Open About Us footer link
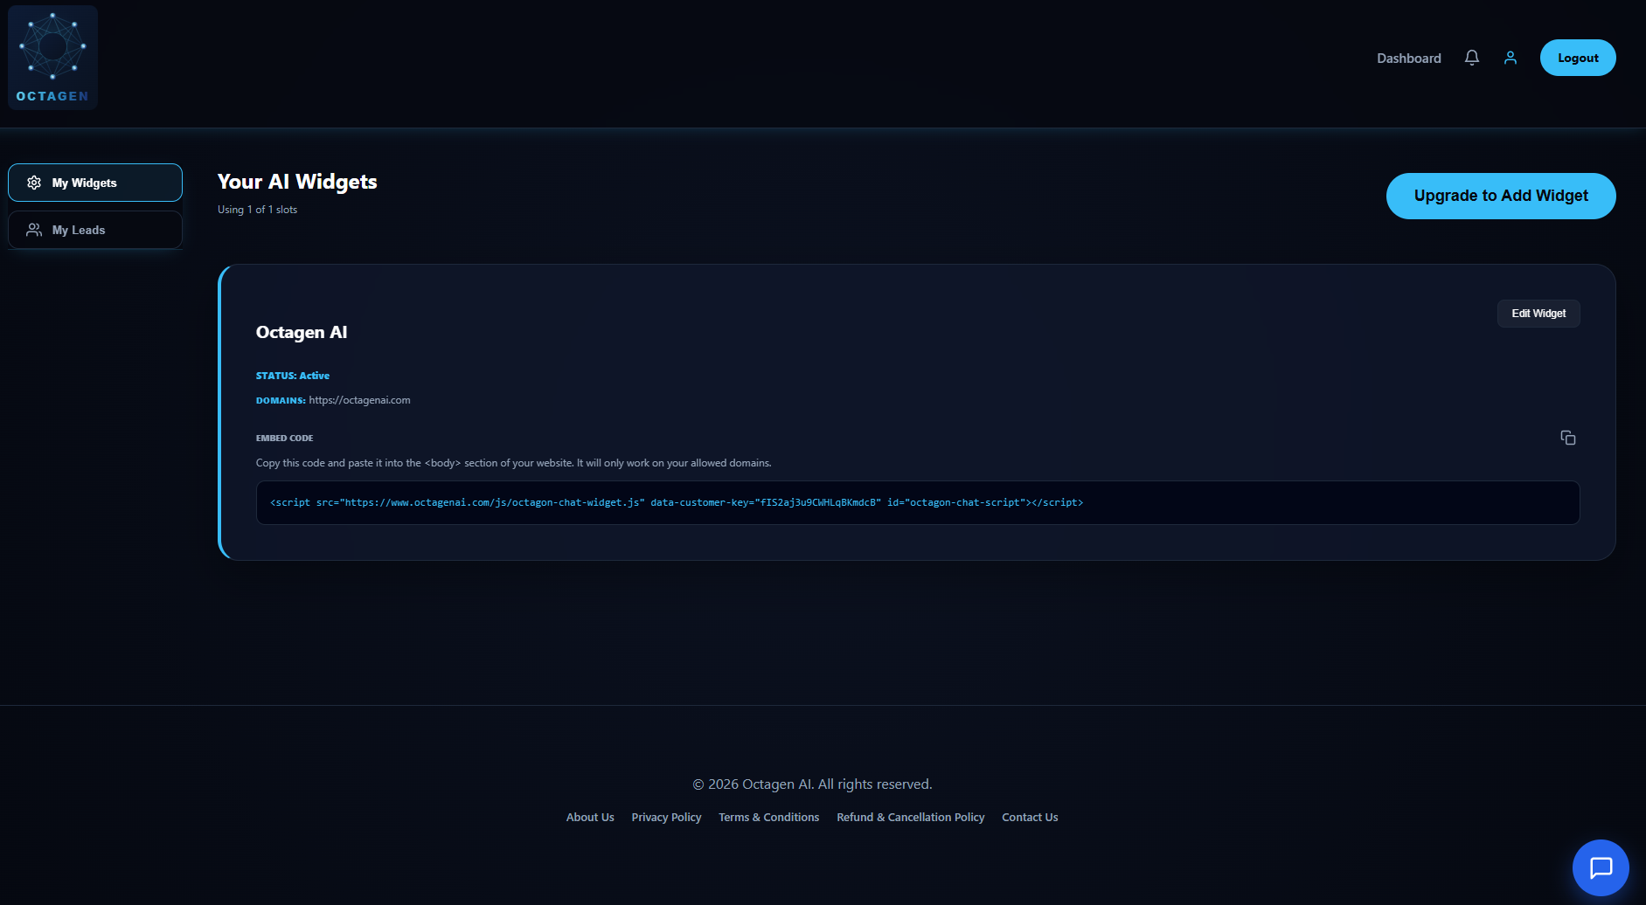 [x=590, y=818]
